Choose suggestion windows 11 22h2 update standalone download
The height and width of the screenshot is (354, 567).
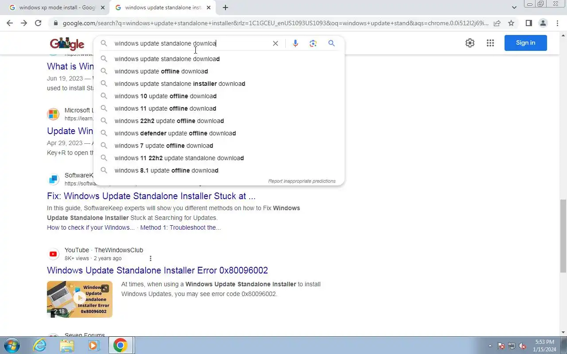219,158
